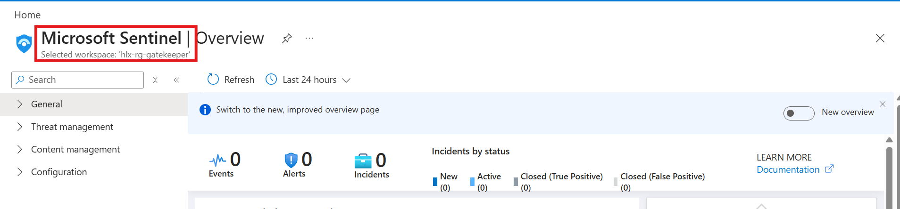Close the Sentinel Overview blade
The image size is (900, 209).
point(880,38)
